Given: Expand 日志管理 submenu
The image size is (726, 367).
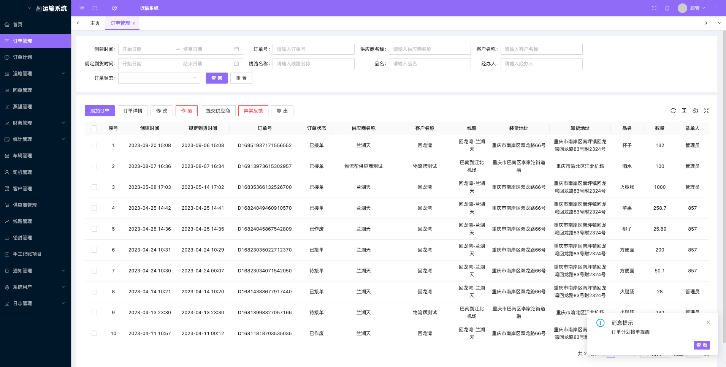Looking at the screenshot, I should coord(35,303).
